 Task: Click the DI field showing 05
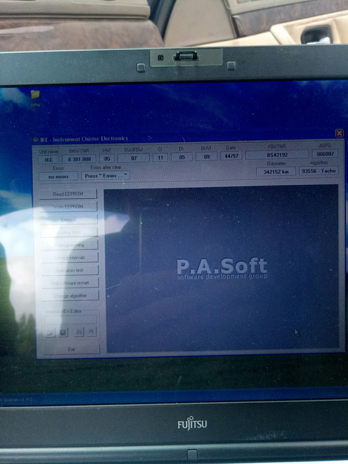pyautogui.click(x=182, y=157)
